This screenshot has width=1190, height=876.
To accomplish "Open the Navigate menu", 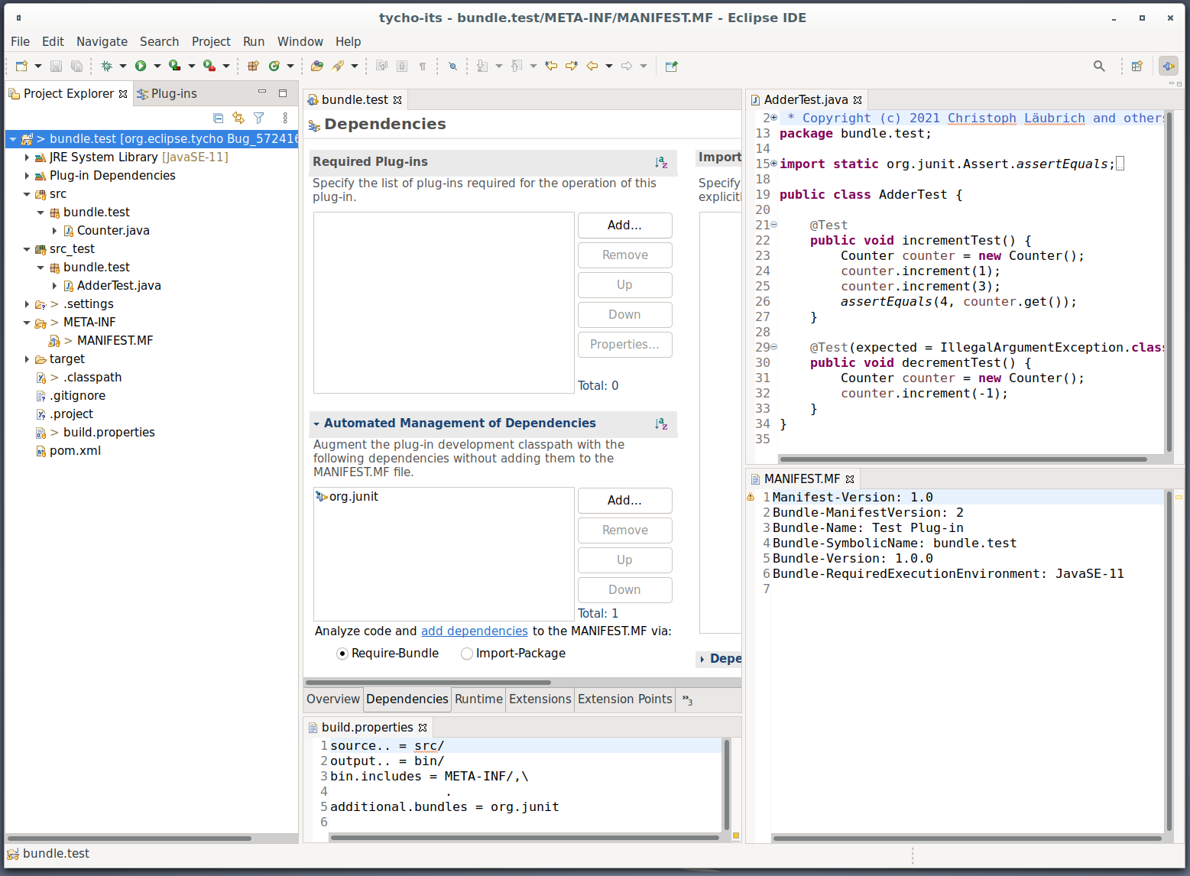I will click(102, 42).
